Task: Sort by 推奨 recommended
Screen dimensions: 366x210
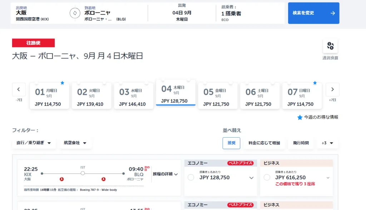Action: (231, 143)
